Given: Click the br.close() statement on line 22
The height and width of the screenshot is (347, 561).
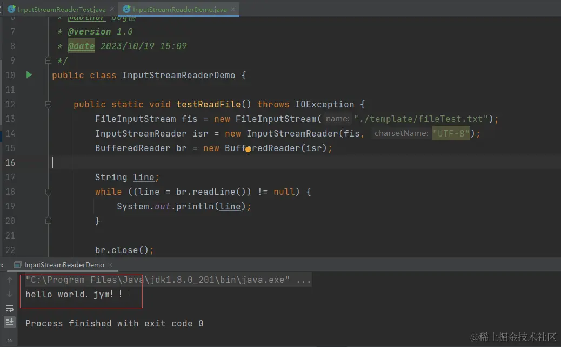Looking at the screenshot, I should pos(124,250).
